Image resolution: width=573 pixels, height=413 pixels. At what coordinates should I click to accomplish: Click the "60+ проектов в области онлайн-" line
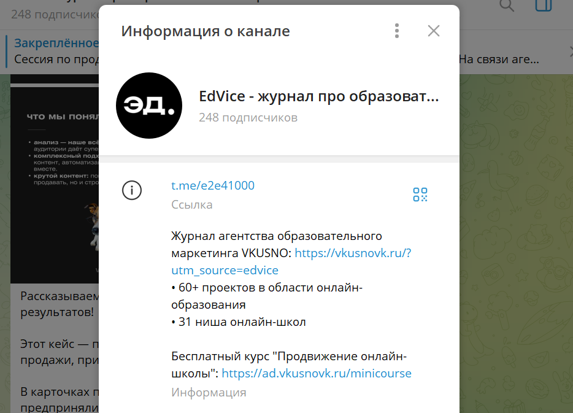[267, 288]
